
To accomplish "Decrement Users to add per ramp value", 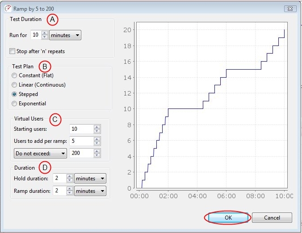I will 97,143.
